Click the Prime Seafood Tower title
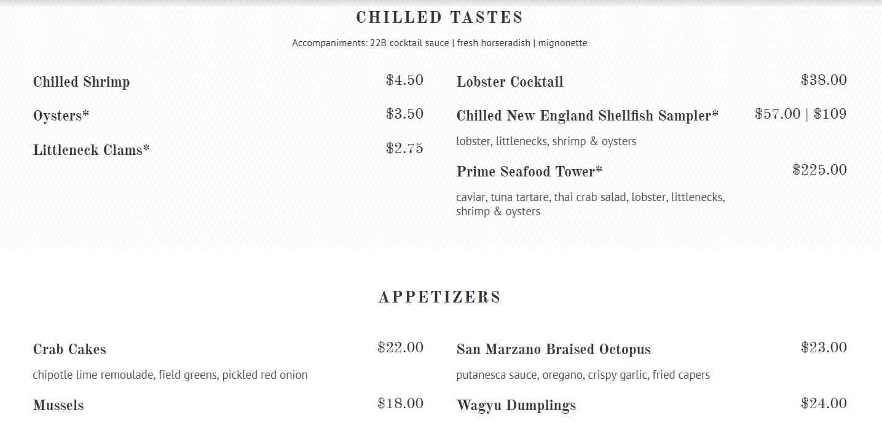 click(x=529, y=172)
